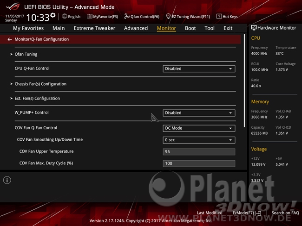Open CPU Q-Fan Control dropdown
Screen dimensions: 302x226
coord(199,69)
